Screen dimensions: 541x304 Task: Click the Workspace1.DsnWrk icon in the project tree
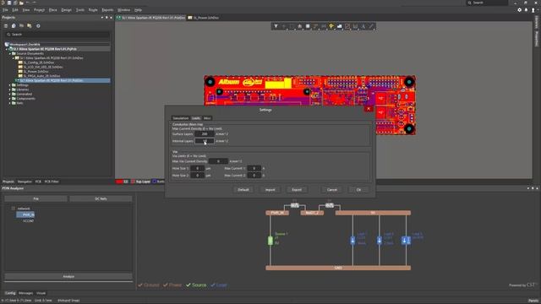[x=7, y=45]
